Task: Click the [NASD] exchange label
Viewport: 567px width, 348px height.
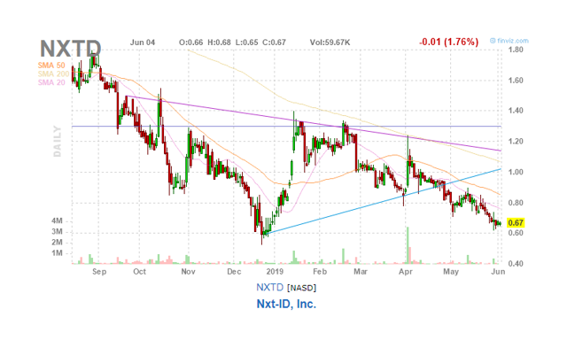Action: pos(301,288)
